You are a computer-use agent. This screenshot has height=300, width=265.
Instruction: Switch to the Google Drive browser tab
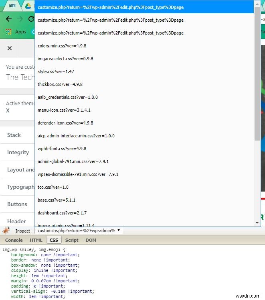[28, 6]
